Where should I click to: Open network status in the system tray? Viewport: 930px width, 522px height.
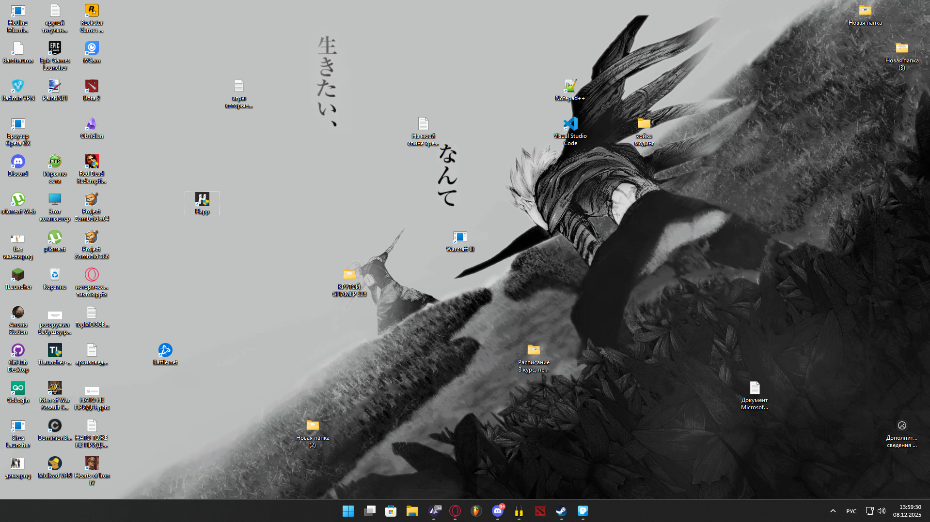[x=869, y=511]
